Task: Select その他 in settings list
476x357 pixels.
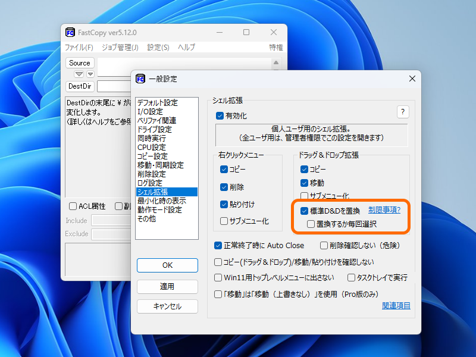Action: pyautogui.click(x=167, y=218)
